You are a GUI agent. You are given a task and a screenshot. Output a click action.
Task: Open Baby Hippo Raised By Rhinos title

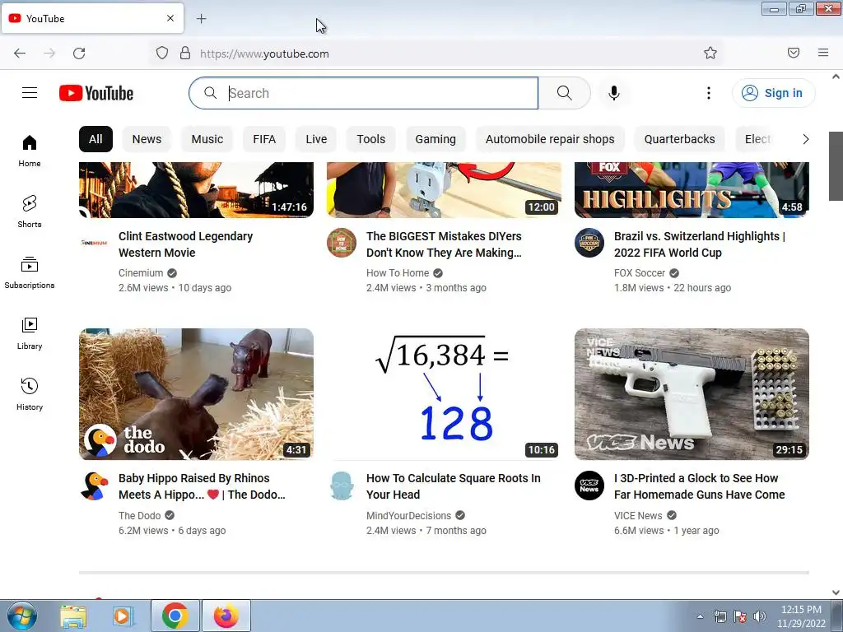coord(202,486)
